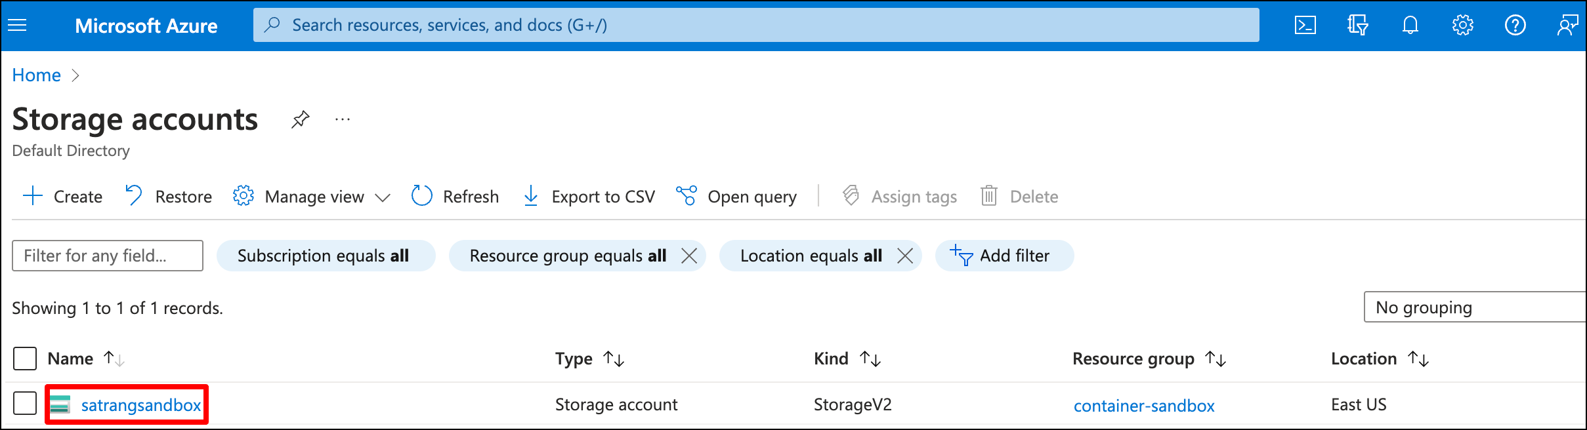Open the Feedback icon

[1567, 26]
